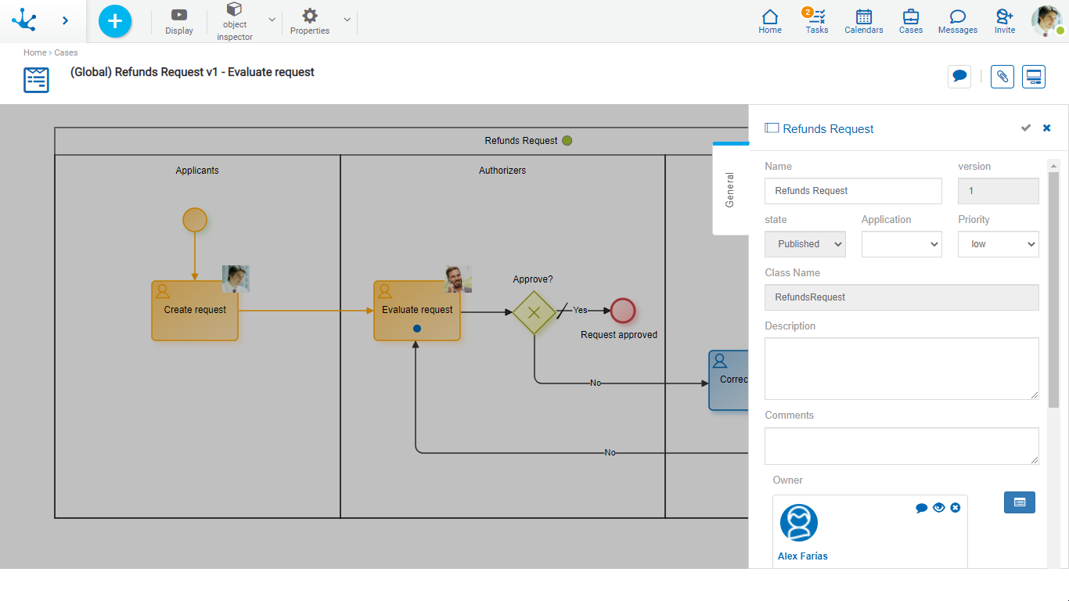This screenshot has height=601, width=1069.
Task: Click the object inspector cube icon
Action: click(234, 10)
